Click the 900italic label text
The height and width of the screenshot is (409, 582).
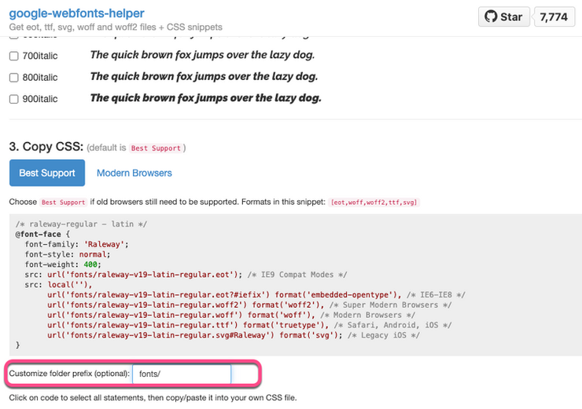(39, 99)
